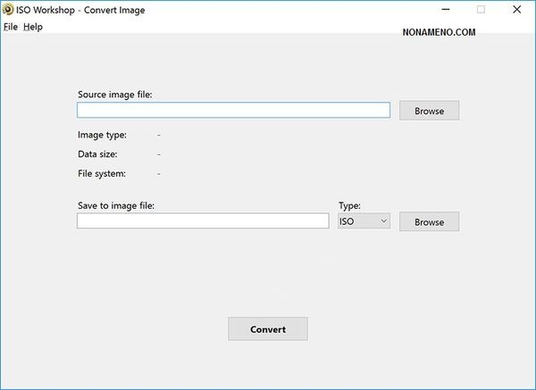Click the arrow on the Type combo box
This screenshot has height=390, width=536.
(383, 220)
